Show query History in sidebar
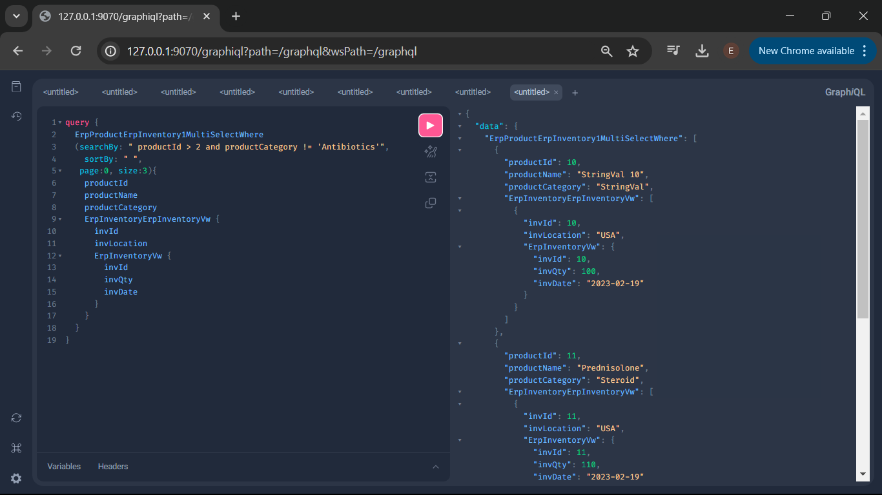This screenshot has width=882, height=495. pos(17,116)
